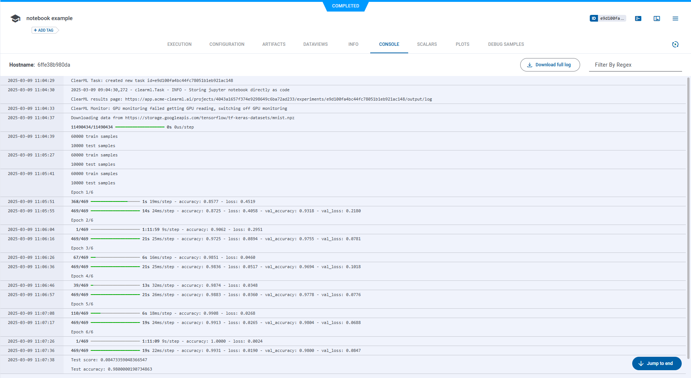Open the experiment description panel icon

(x=638, y=18)
